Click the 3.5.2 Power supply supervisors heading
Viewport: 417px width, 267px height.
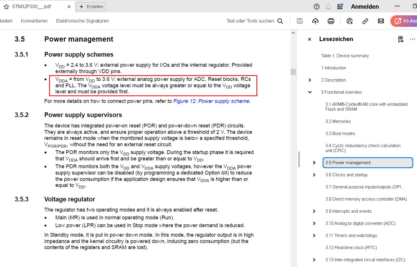point(83,115)
